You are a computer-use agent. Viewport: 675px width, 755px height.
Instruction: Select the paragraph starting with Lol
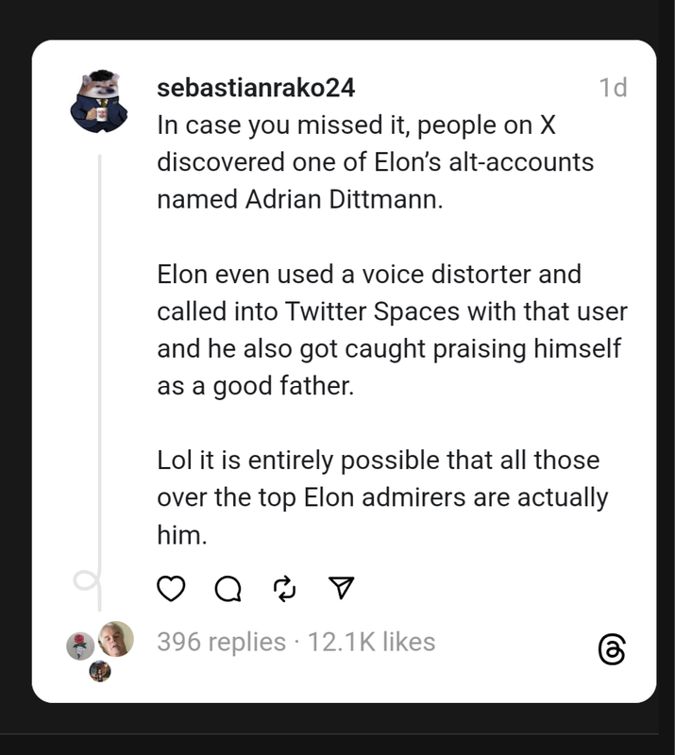(x=382, y=497)
